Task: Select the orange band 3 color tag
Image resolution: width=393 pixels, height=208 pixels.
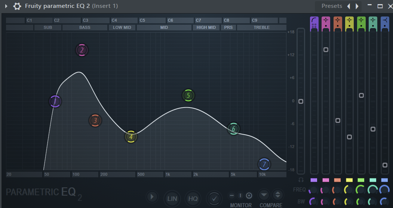Action: click(x=337, y=180)
